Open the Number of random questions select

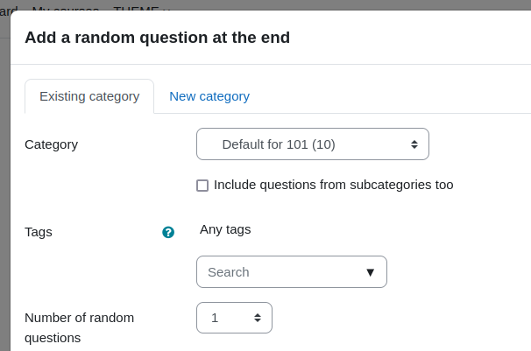tap(234, 318)
